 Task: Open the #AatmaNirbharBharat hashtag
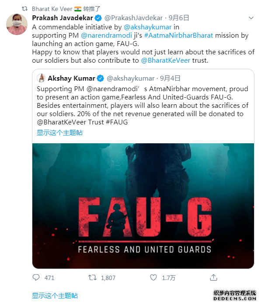(178, 35)
